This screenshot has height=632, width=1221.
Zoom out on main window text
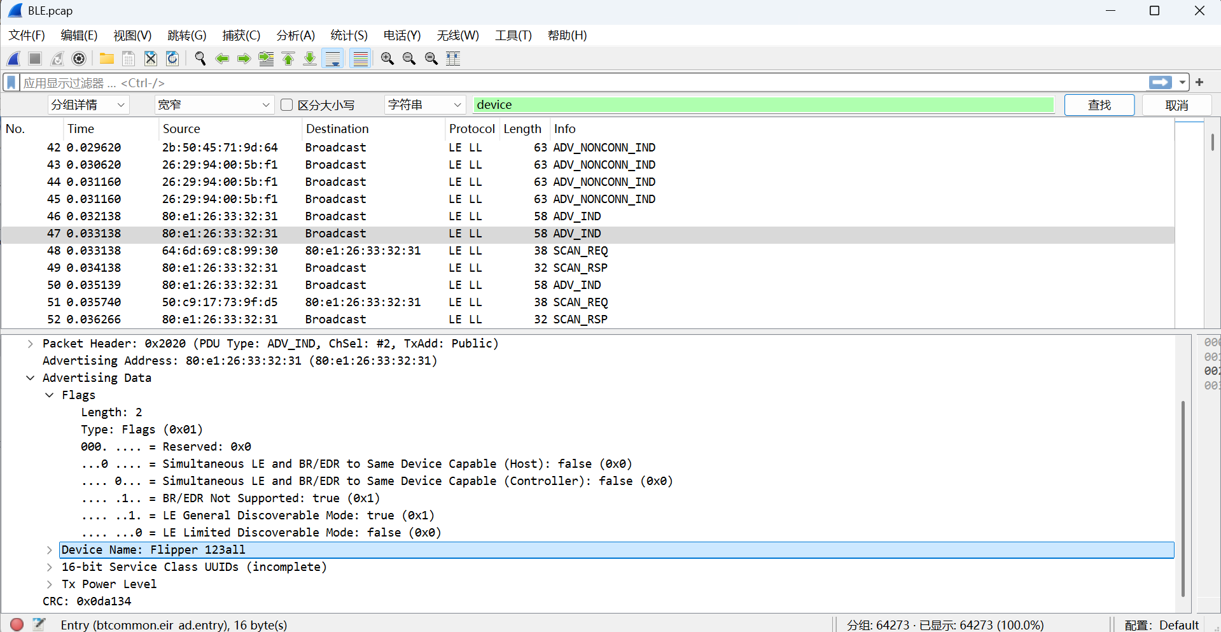coord(409,59)
